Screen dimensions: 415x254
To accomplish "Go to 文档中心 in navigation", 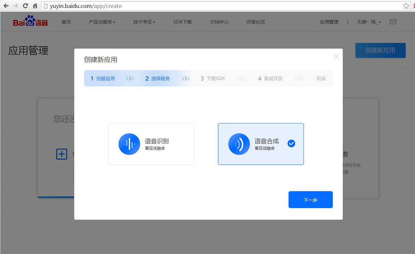I will [x=219, y=22].
